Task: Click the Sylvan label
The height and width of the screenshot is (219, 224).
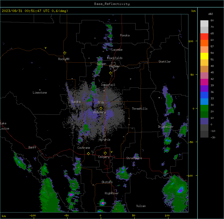Action: [x=101, y=64]
